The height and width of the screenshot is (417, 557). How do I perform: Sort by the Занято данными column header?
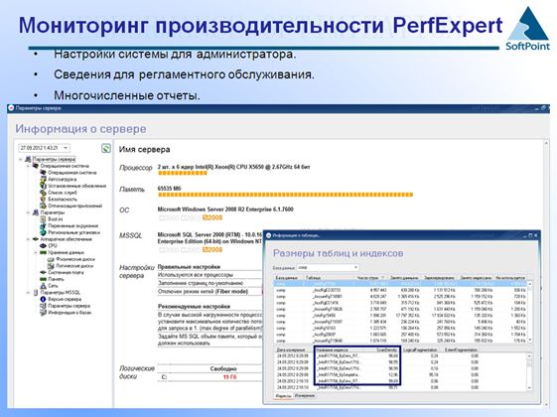click(405, 278)
